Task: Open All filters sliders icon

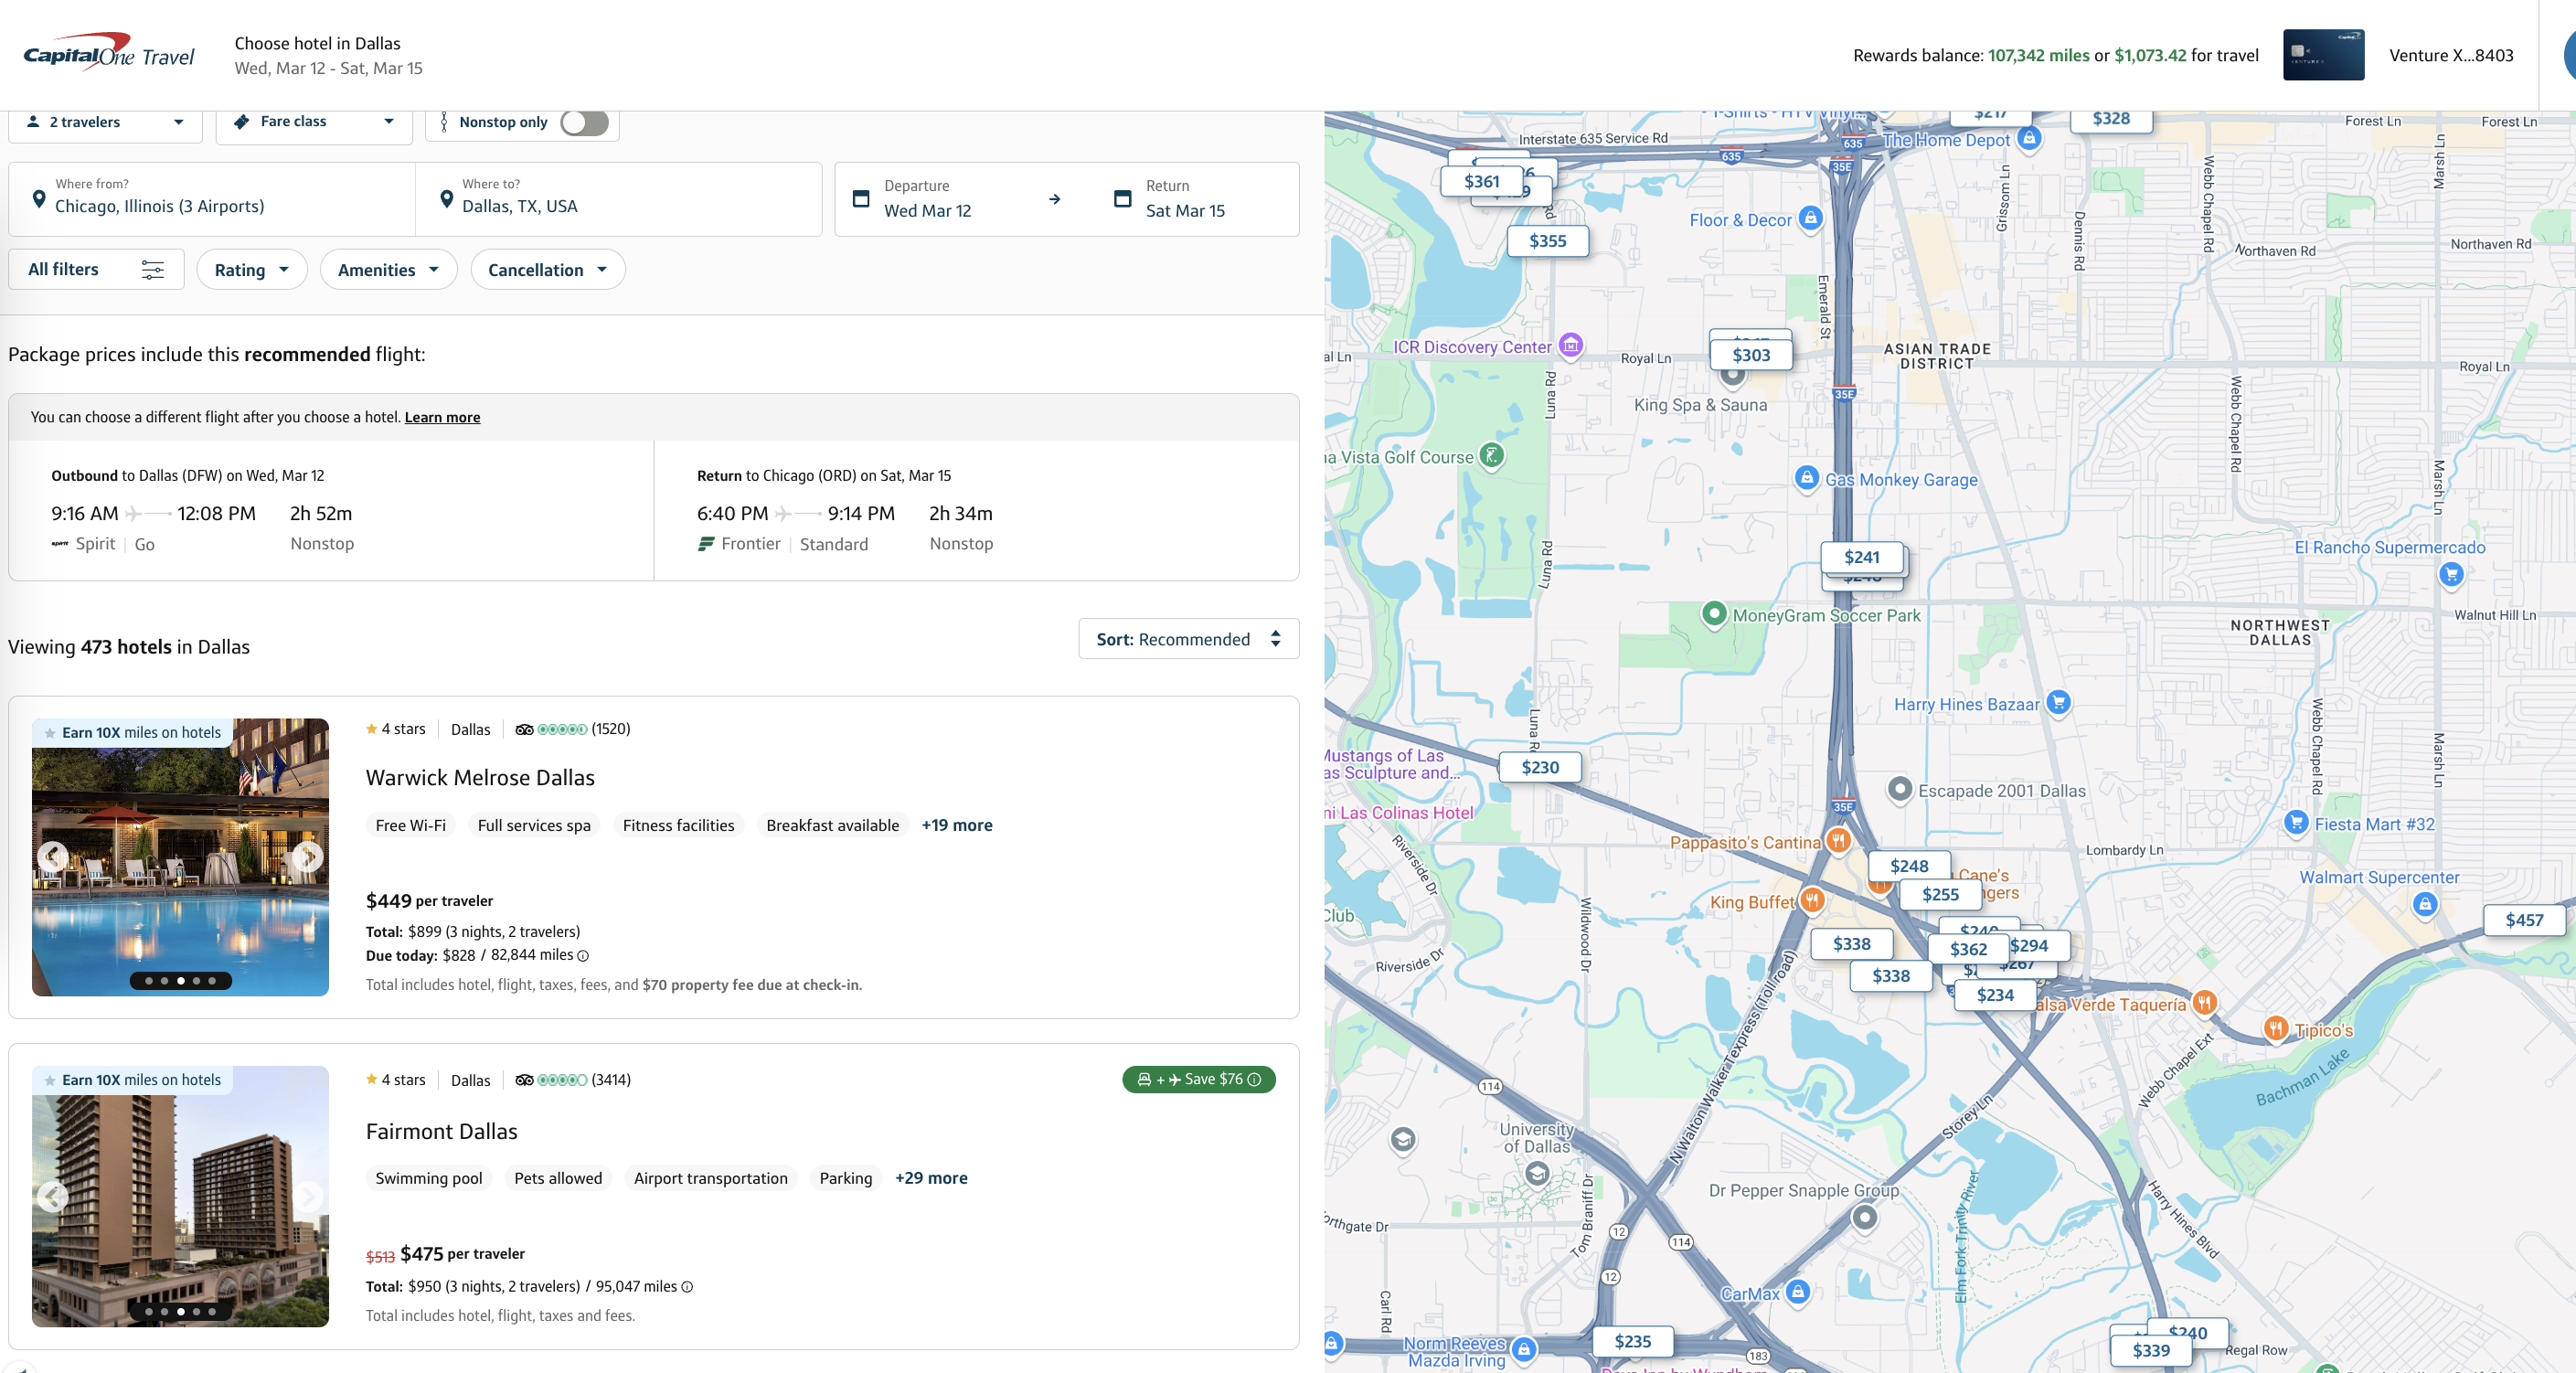Action: pos(152,270)
